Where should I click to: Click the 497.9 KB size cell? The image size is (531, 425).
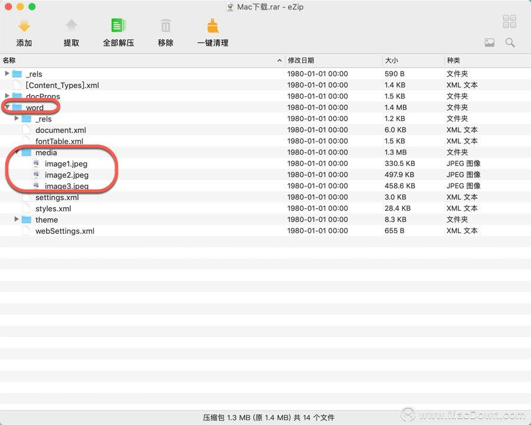[x=399, y=175]
